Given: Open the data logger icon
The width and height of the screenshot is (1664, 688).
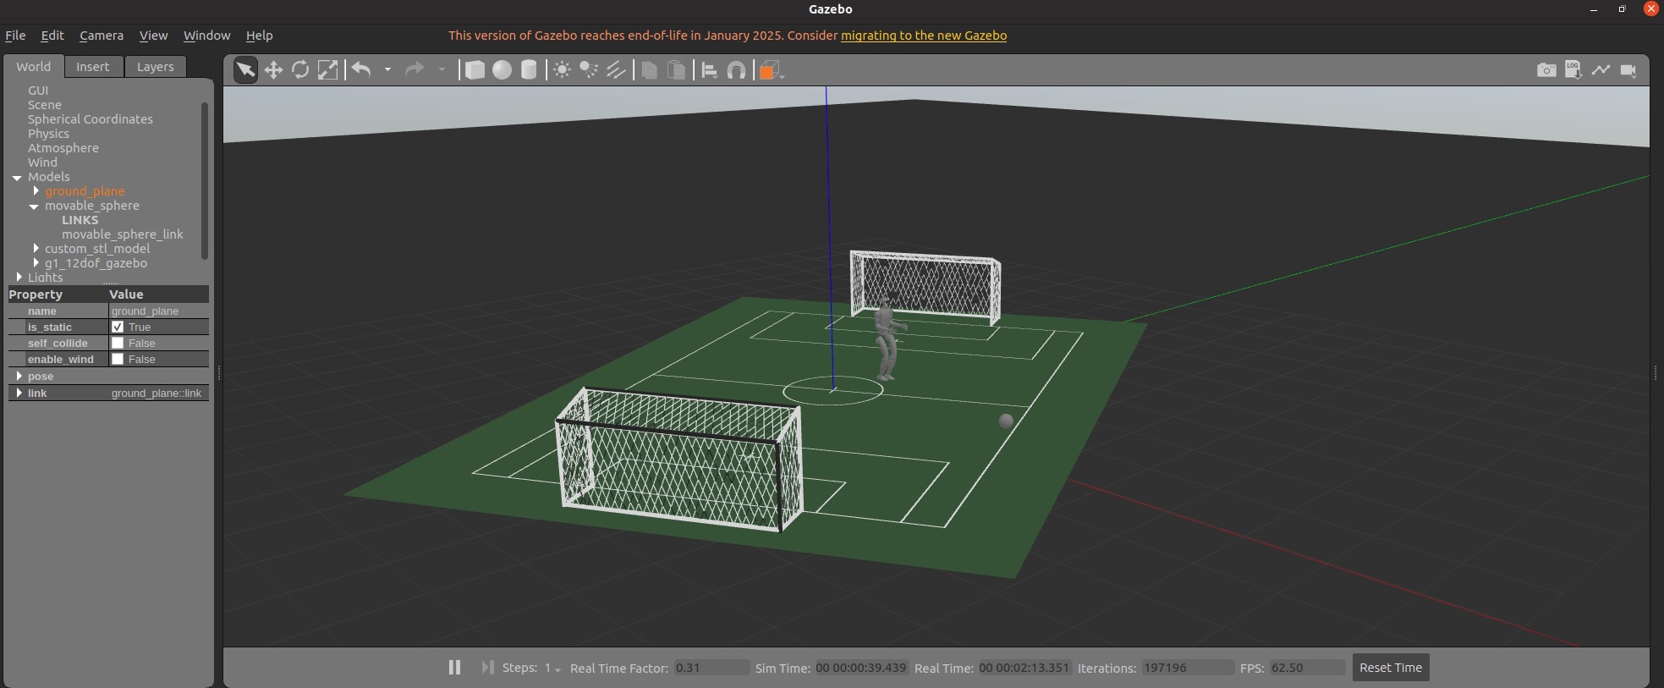Looking at the screenshot, I should pyautogui.click(x=1573, y=70).
